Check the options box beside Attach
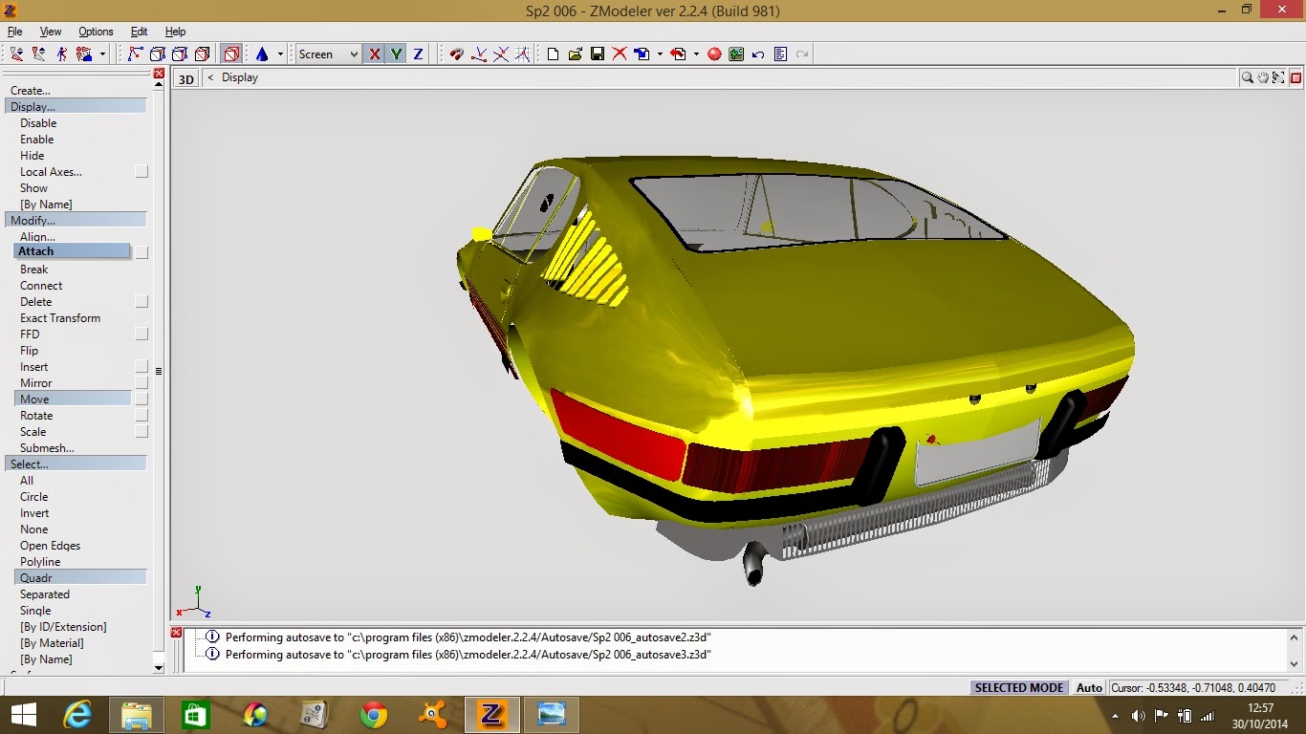Viewport: 1306px width, 734px height. click(141, 252)
